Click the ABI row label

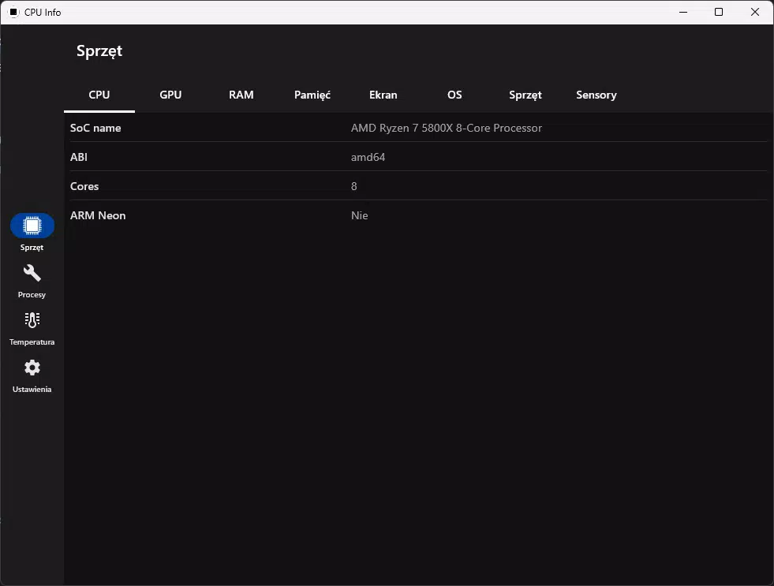click(x=78, y=157)
